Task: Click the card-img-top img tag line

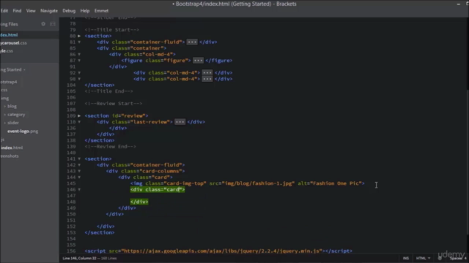Action: (x=248, y=183)
